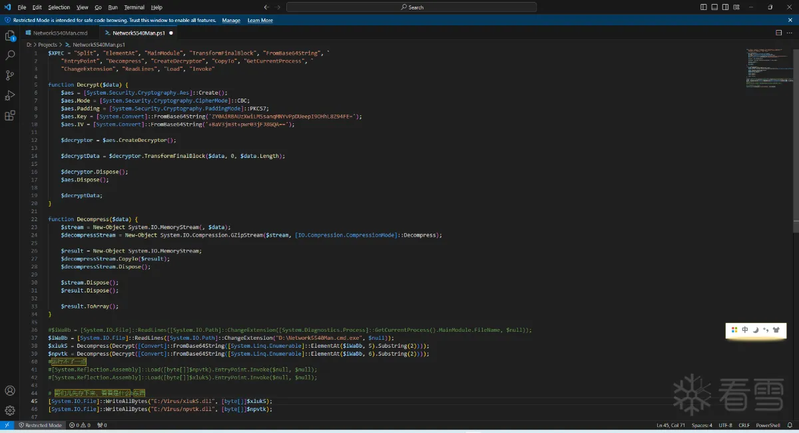Click the Search command center box
The height and width of the screenshot is (433, 799).
point(411,7)
